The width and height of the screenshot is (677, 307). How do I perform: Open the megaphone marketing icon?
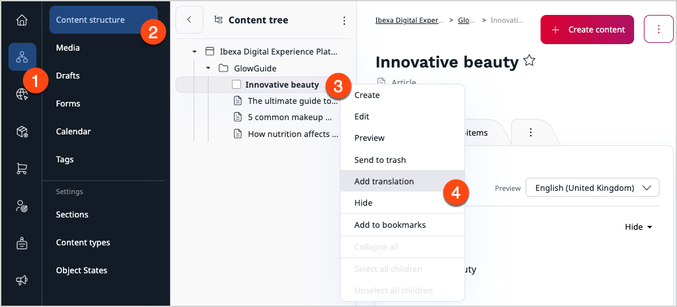(21, 280)
